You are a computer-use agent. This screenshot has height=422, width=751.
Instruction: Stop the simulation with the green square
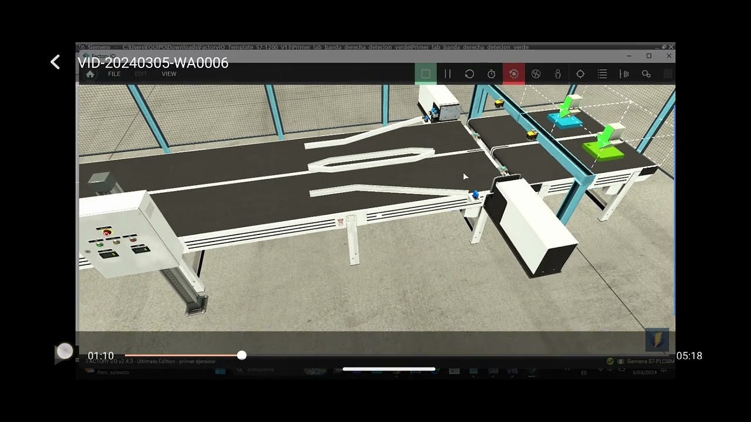(425, 74)
